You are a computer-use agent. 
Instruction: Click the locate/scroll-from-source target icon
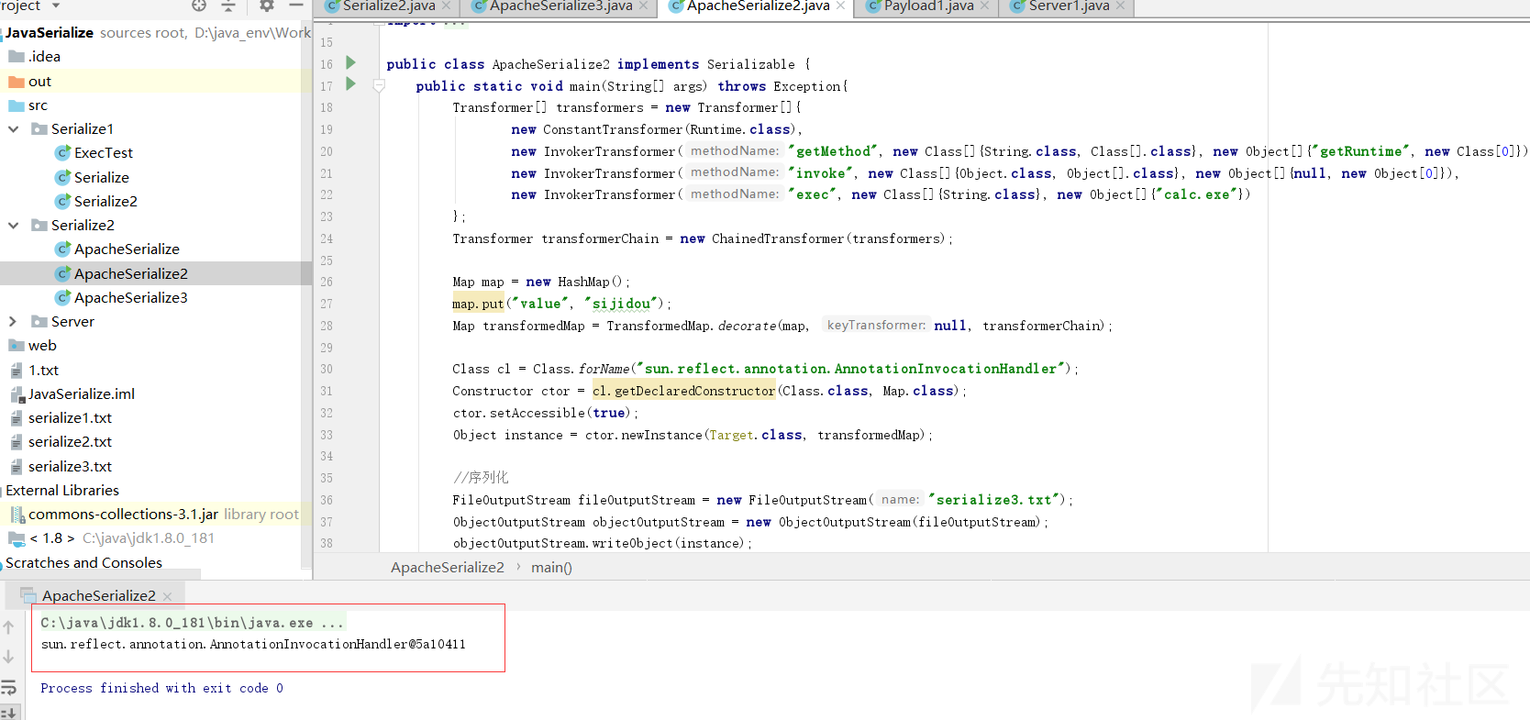(x=199, y=6)
